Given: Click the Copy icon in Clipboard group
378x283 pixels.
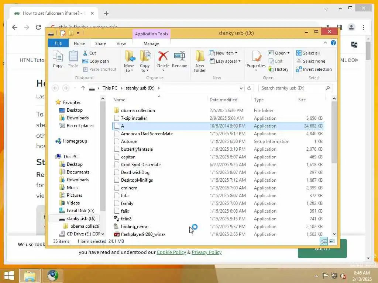Looking at the screenshot, I should pos(58,59).
